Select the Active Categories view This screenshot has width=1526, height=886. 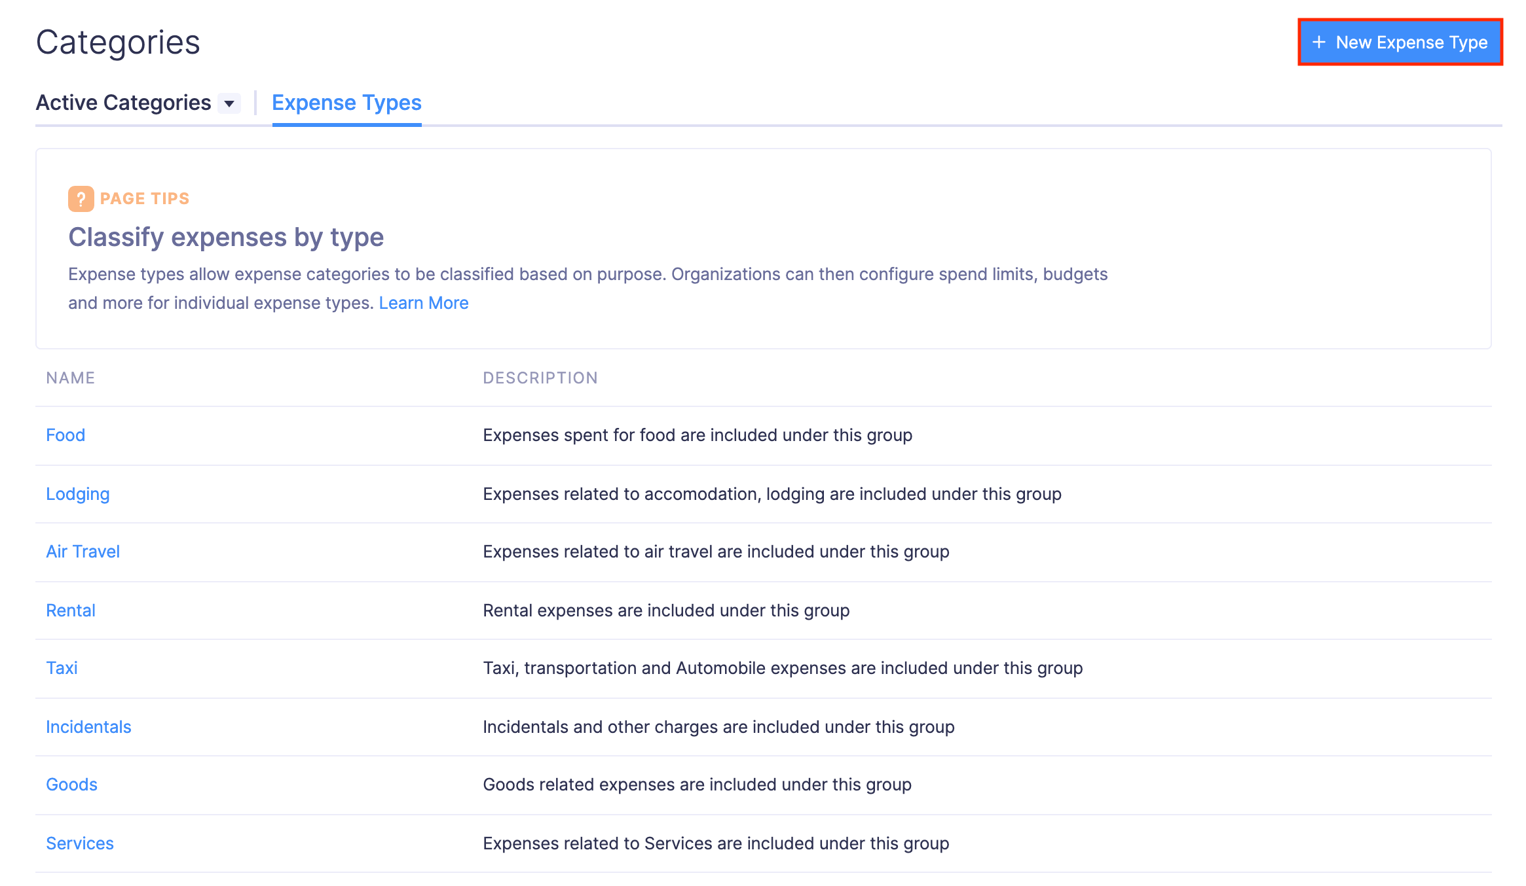click(x=124, y=103)
